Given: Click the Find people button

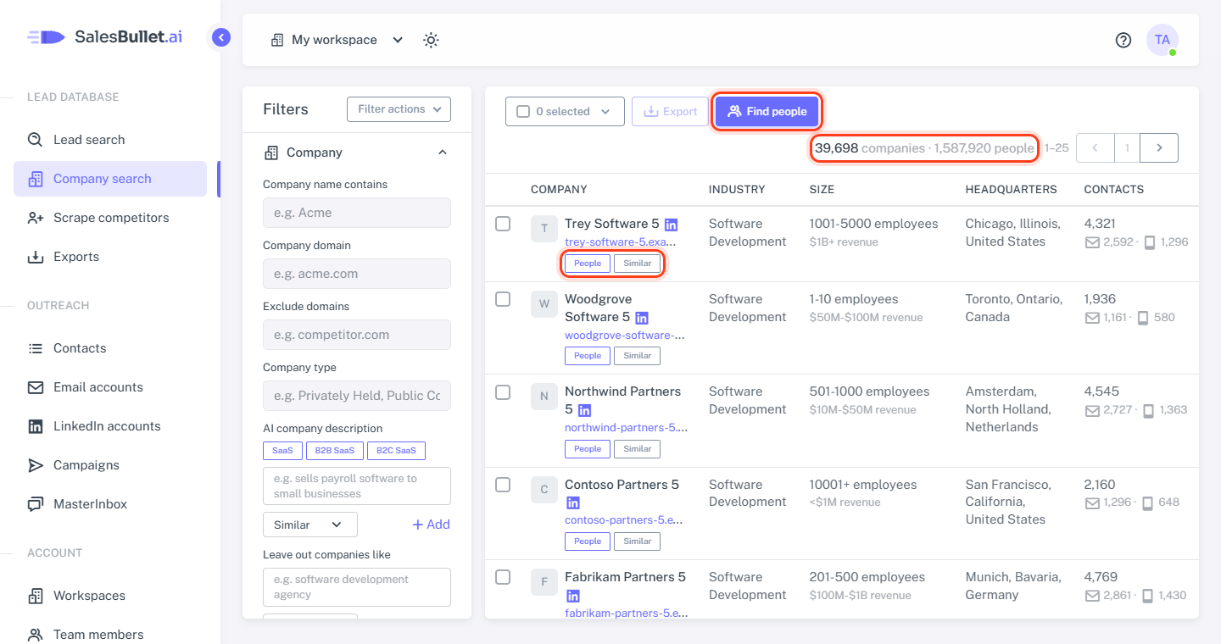Looking at the screenshot, I should 767,111.
